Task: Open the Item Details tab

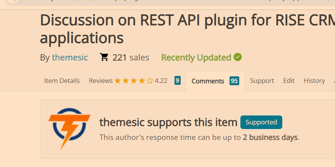Action: [x=62, y=81]
